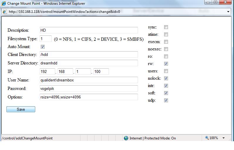Image resolution: width=234 pixels, height=150 pixels.
Task: Click the Server Directory field
Action: click(89, 63)
